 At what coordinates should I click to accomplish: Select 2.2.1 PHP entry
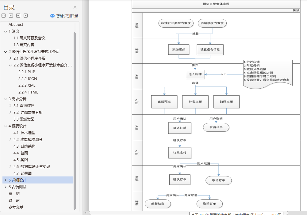point(27,72)
